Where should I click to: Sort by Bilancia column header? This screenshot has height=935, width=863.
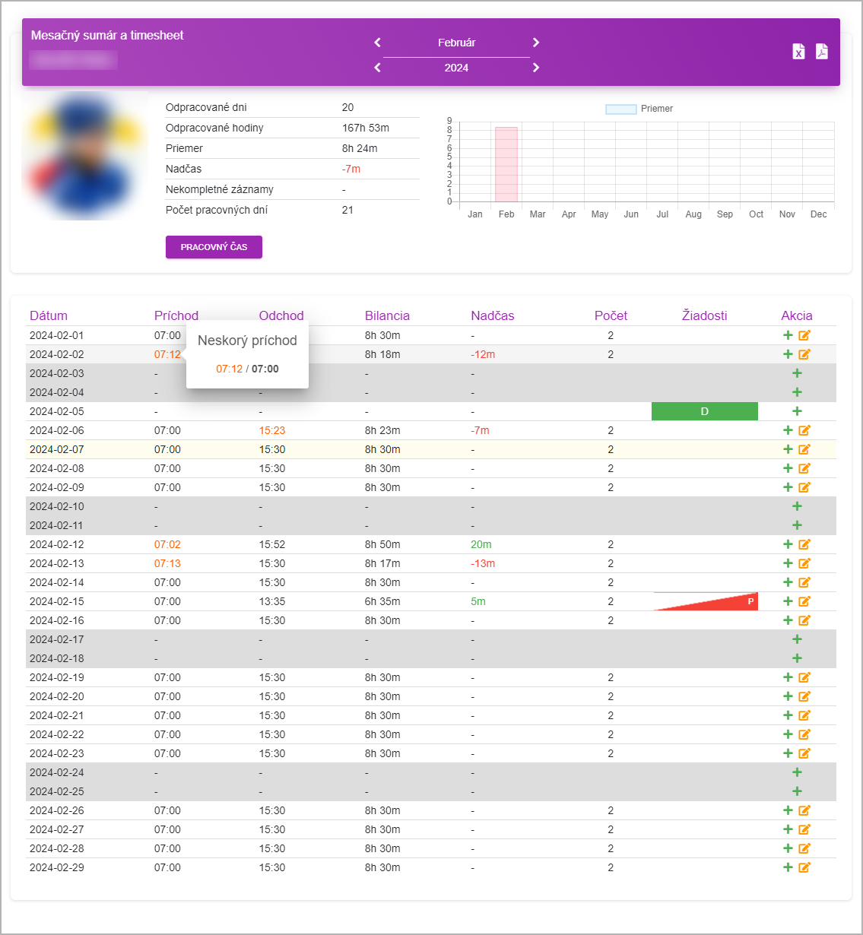click(387, 315)
